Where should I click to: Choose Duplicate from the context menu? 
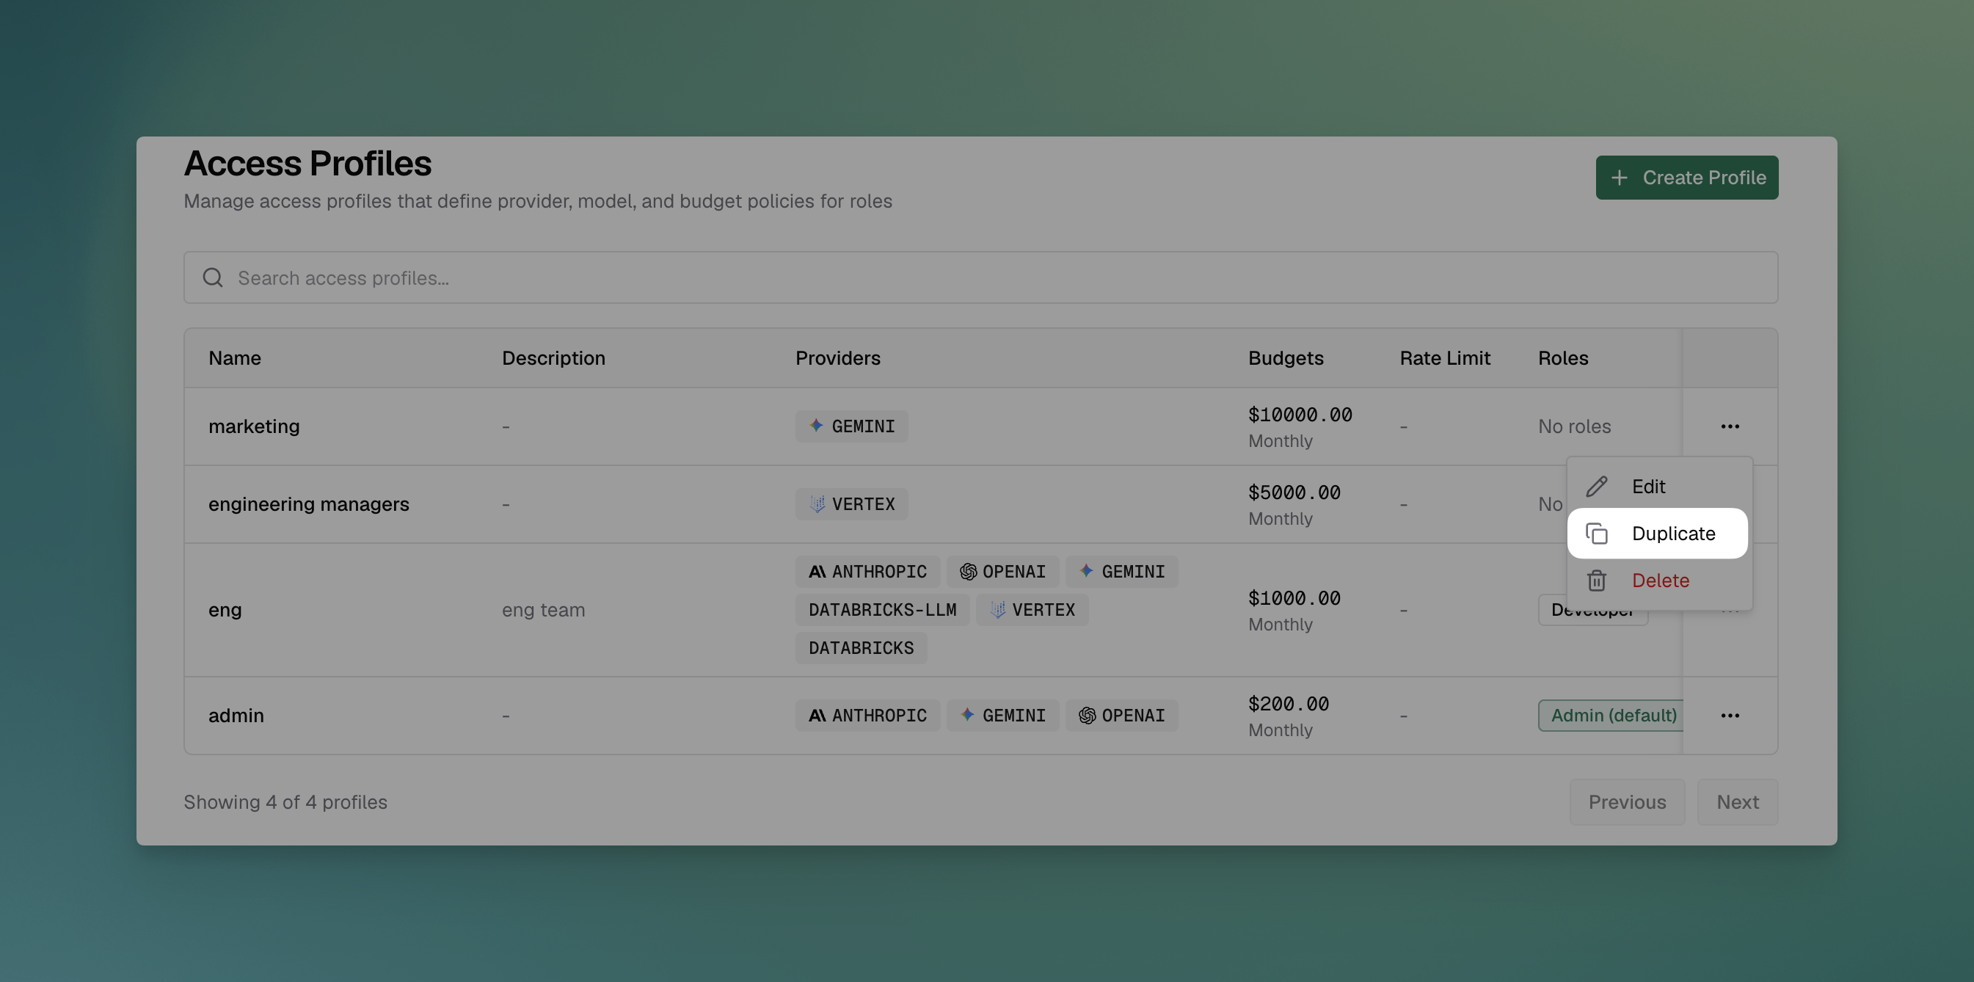pyautogui.click(x=1658, y=534)
